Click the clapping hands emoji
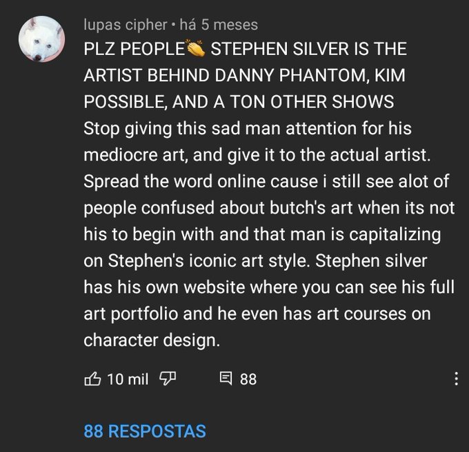The height and width of the screenshot is (452, 469). coord(196,48)
